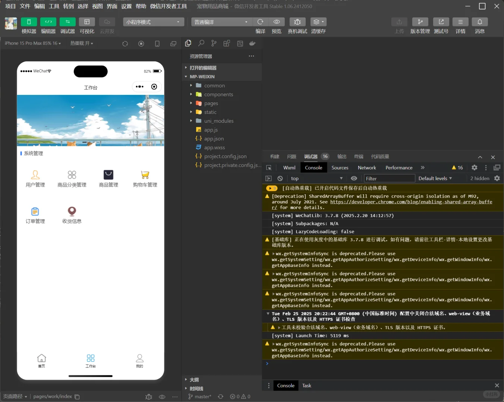Open the 工具 menu
This screenshot has width=504, height=402.
[x=54, y=6]
